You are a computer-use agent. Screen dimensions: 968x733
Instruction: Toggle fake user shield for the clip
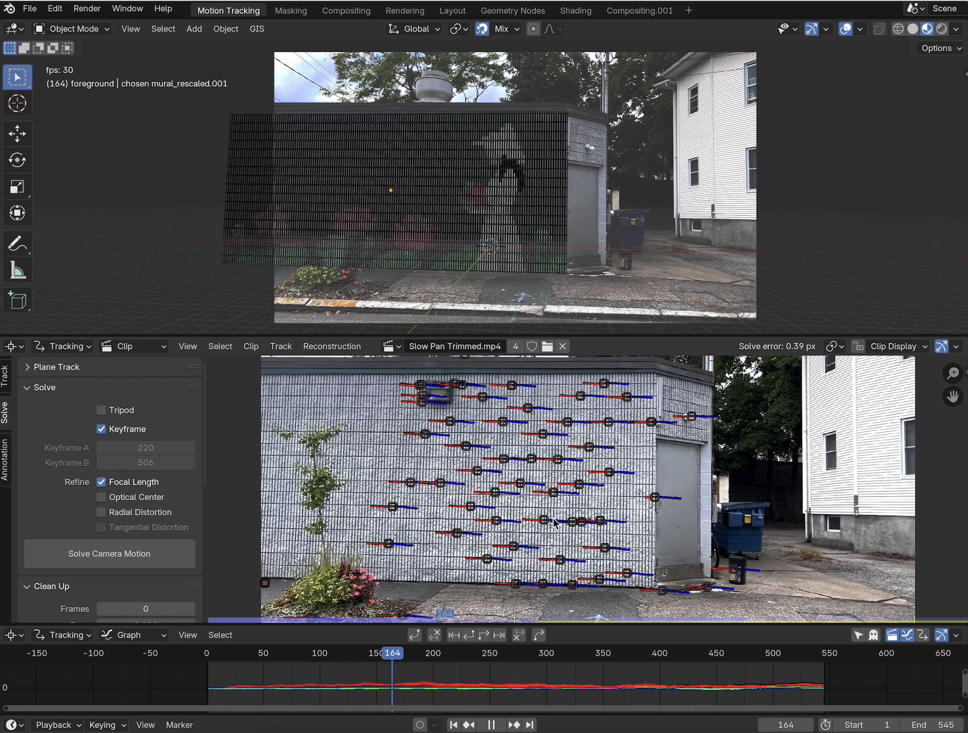(532, 346)
